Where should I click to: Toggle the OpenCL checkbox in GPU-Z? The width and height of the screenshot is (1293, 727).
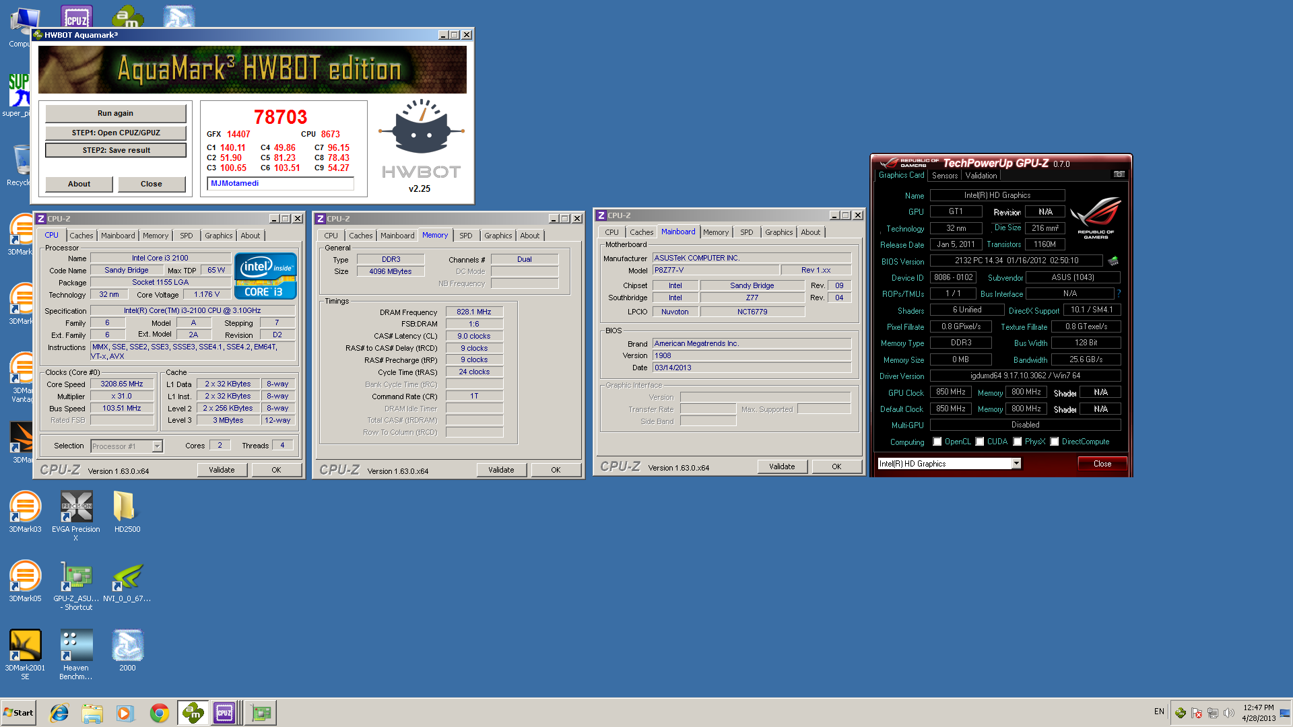[937, 442]
